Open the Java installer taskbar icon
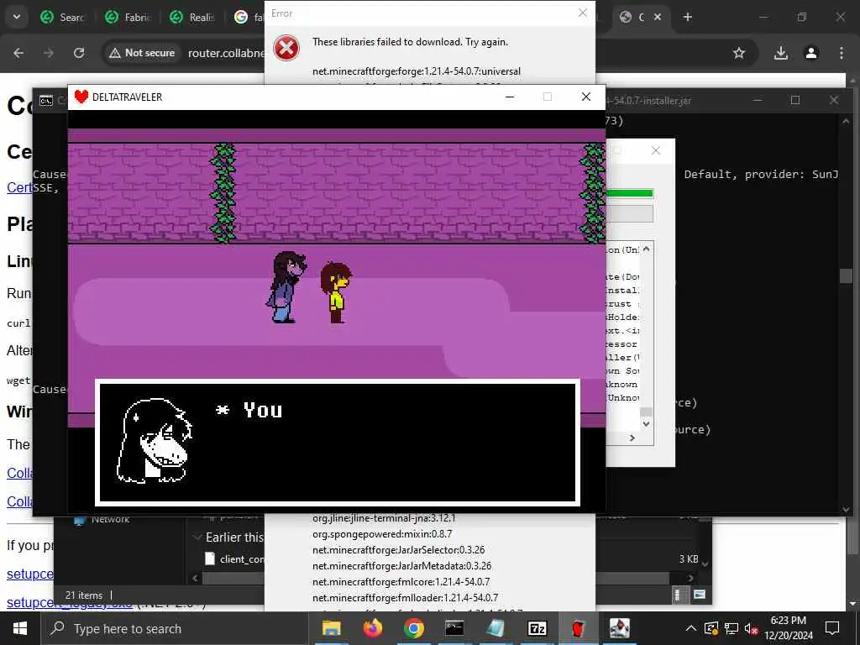 pyautogui.click(x=619, y=628)
